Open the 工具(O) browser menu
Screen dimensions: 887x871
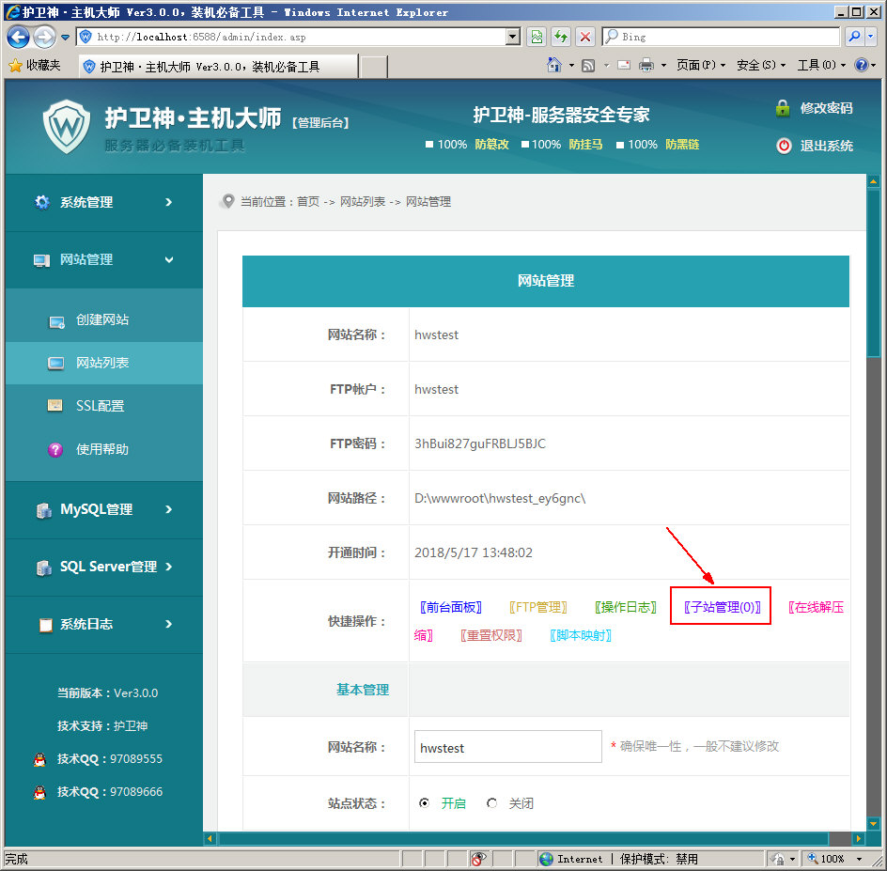[x=815, y=66]
